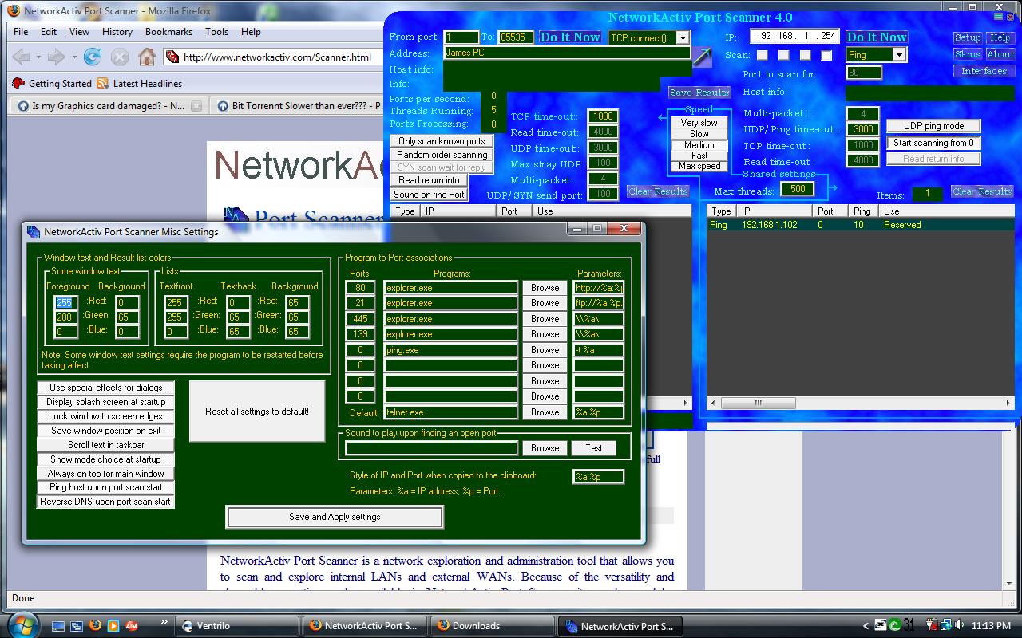Image resolution: width=1022 pixels, height=638 pixels.
Task: Click the small green minimize icon in Port Scanner
Action: (997, 15)
